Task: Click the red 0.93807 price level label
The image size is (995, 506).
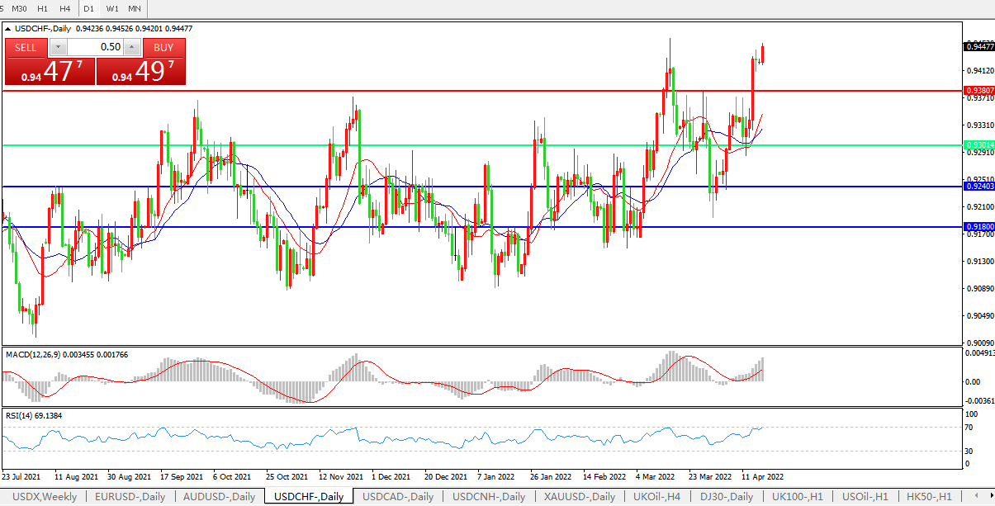Action: (x=979, y=90)
